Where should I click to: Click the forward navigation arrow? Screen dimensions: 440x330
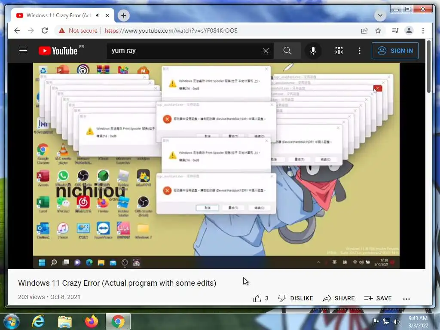31,31
